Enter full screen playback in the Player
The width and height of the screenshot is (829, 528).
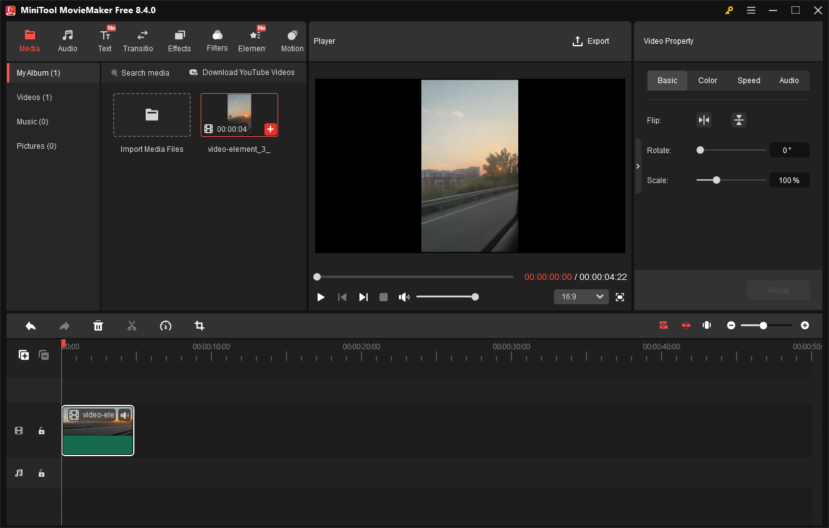click(620, 297)
